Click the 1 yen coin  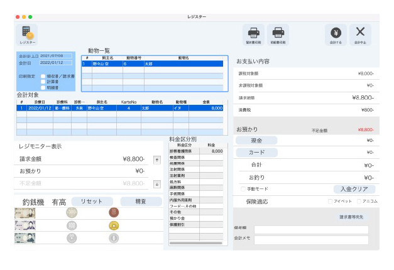point(114,238)
